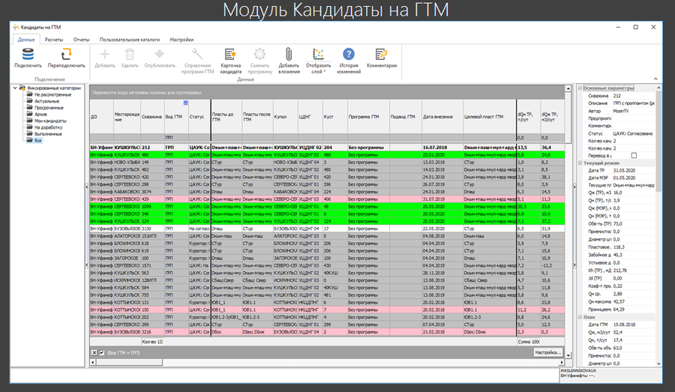The image size is (675, 392).
Task: Click the Сменить программу gear icon
Action: [x=259, y=54]
